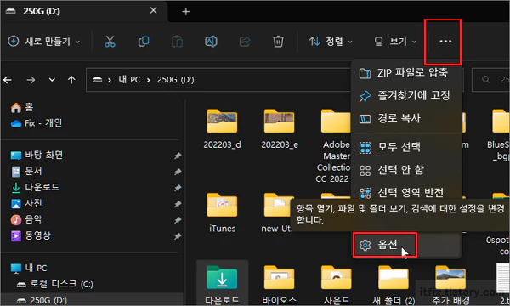Click pin icon next to 동영상
This screenshot has width=510, height=306.
click(x=178, y=236)
